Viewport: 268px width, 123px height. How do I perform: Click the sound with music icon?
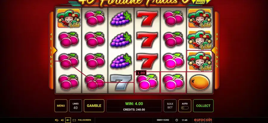coord(57,120)
